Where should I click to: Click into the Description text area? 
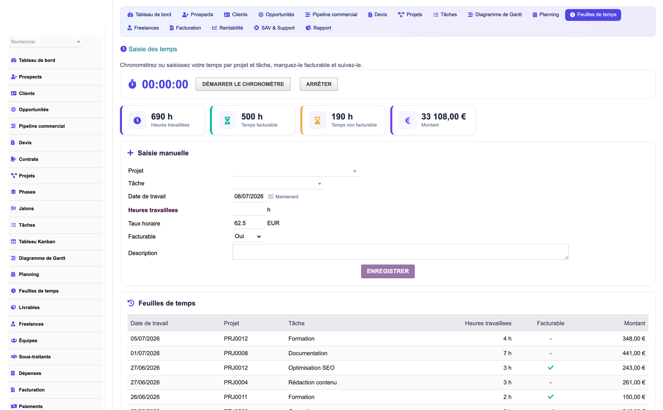coord(400,252)
